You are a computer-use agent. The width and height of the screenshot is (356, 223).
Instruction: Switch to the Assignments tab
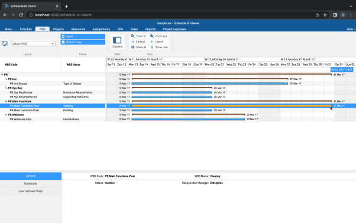coord(101,29)
